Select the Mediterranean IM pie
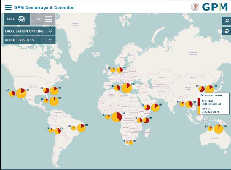This screenshot has height=170, width=231. [x=127, y=88]
